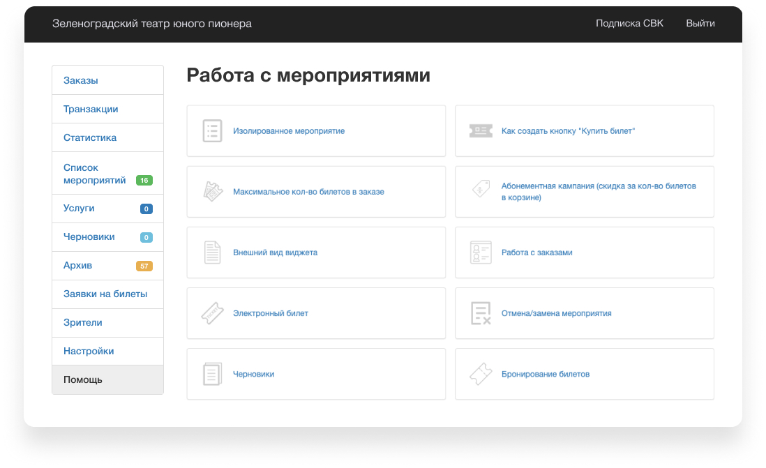This screenshot has width=766, height=468.
Task: Open Подписка СВК in the top bar
Action: tap(629, 24)
